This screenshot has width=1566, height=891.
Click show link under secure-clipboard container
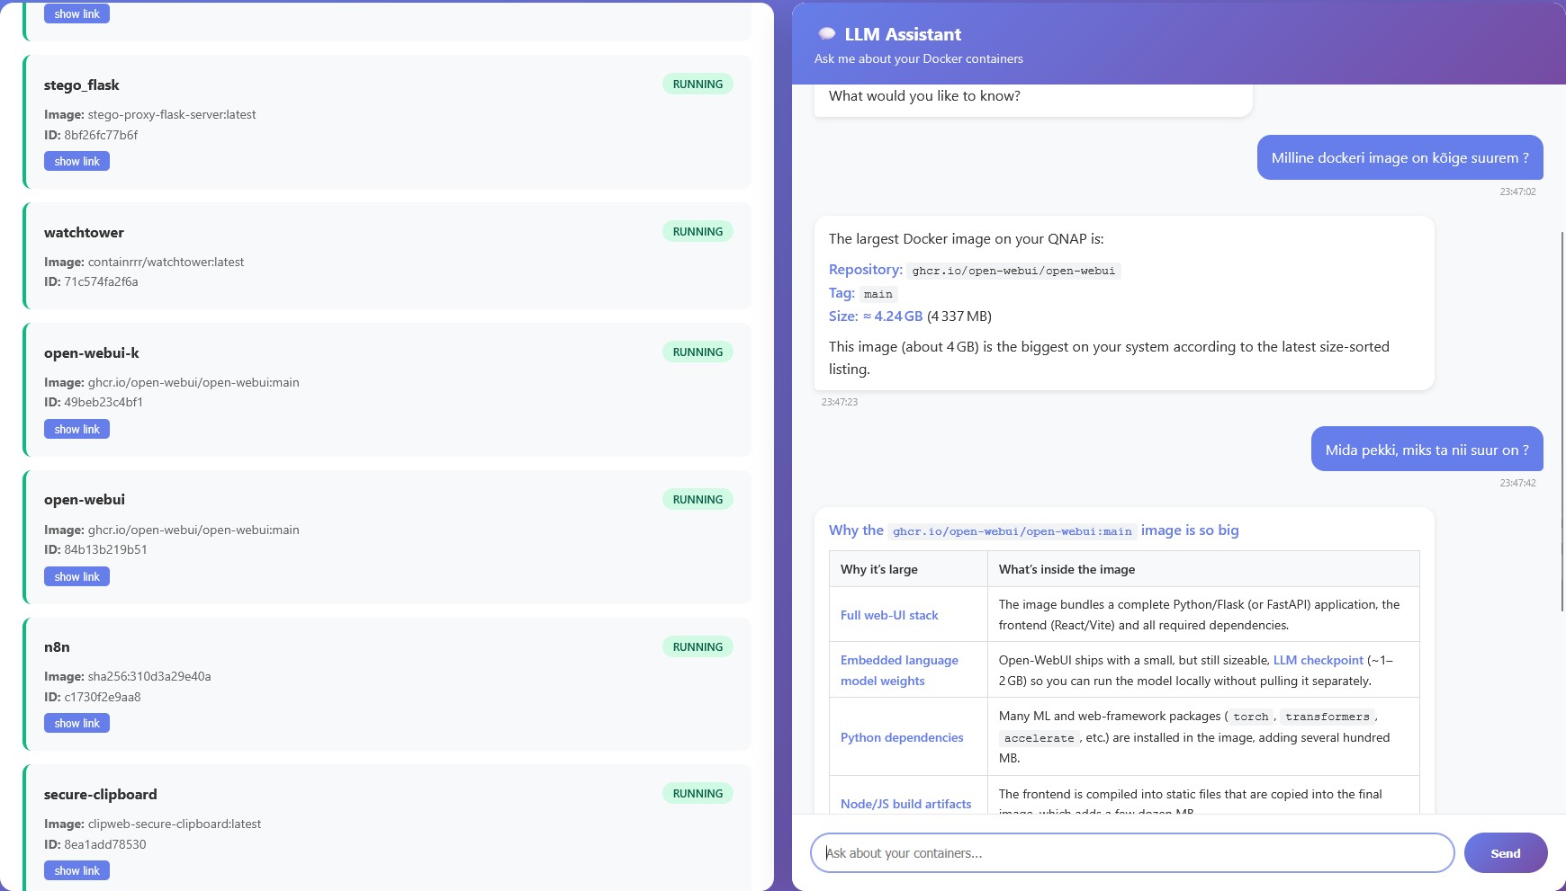tap(76, 871)
